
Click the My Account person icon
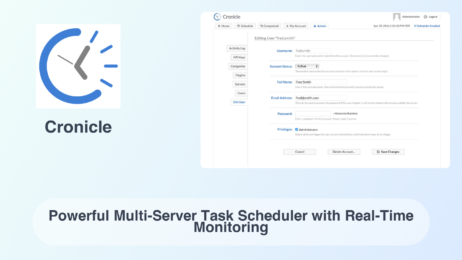287,26
